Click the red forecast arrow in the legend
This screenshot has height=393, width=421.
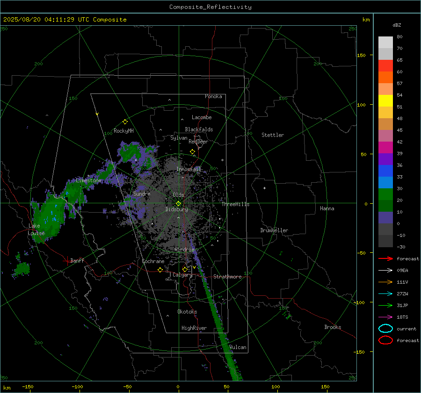click(385, 258)
